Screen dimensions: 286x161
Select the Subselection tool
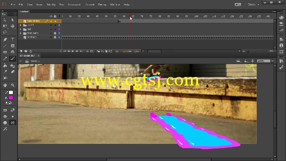13,20
